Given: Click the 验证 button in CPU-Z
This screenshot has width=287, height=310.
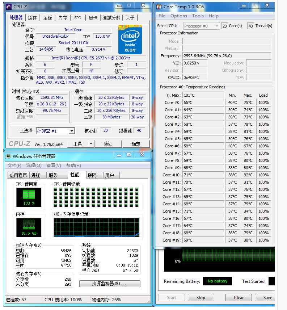Looking at the screenshot, I should point(108,144).
